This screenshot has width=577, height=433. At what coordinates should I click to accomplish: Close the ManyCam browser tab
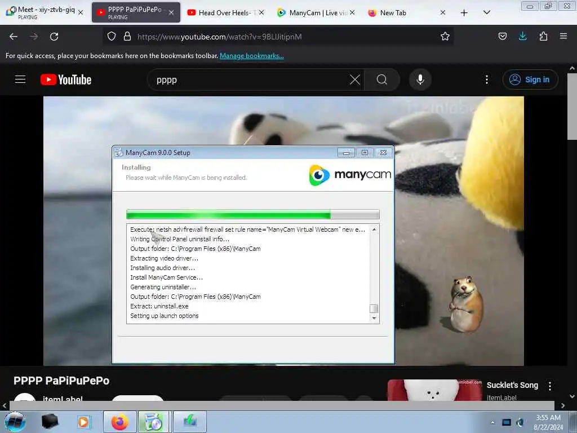(x=352, y=12)
